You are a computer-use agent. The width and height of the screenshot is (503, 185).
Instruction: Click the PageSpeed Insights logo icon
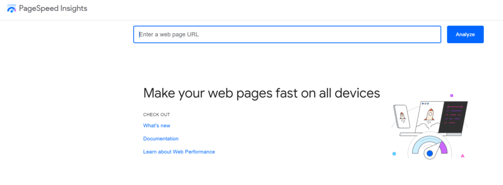coord(12,8)
